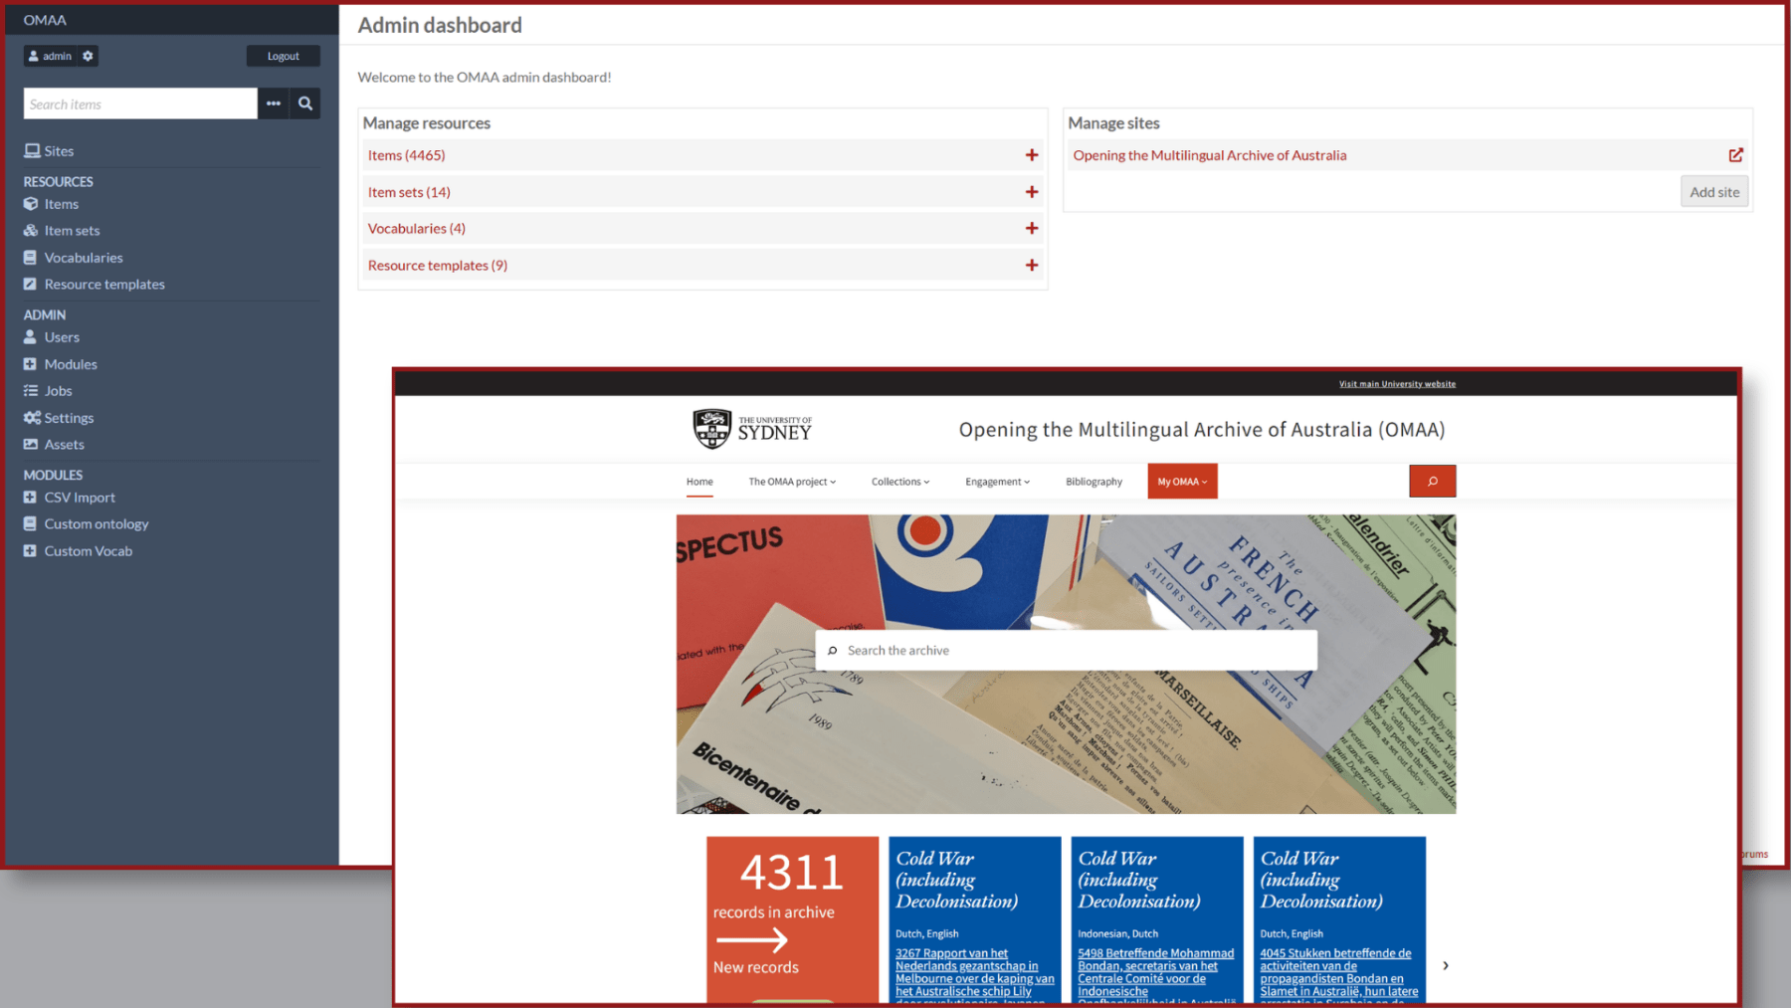Open Opening the Multilingual Archive of Australia site link
Screen dimensions: 1791x1008
(1210, 155)
